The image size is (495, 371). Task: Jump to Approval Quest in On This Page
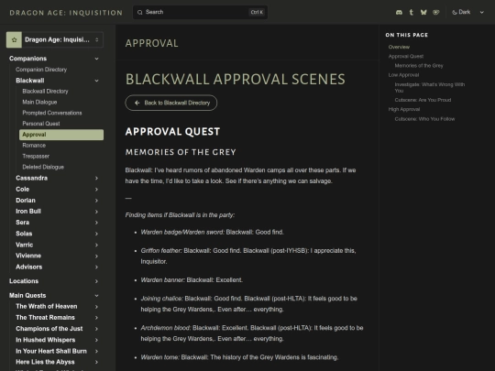point(406,56)
